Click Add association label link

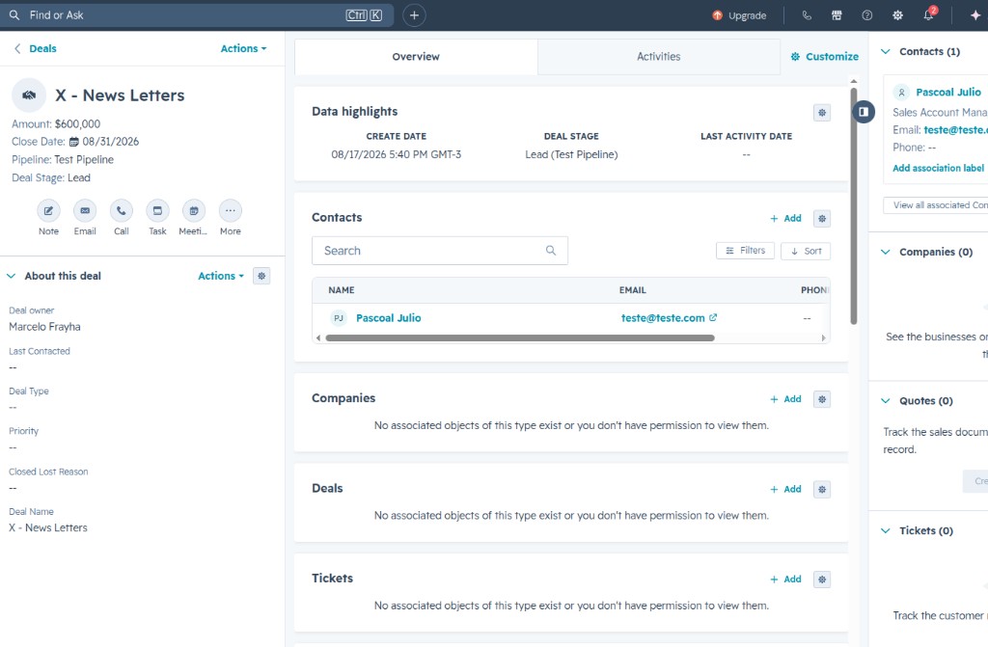click(x=938, y=168)
